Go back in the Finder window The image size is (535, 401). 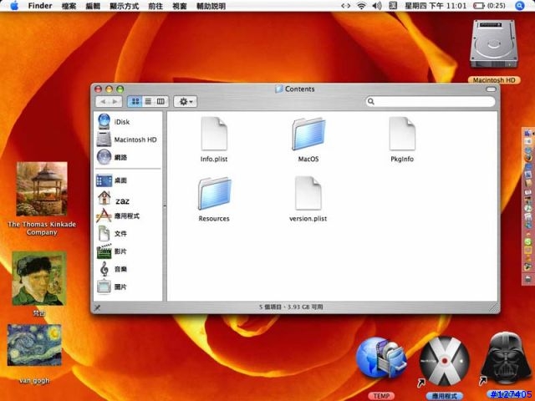pos(103,101)
